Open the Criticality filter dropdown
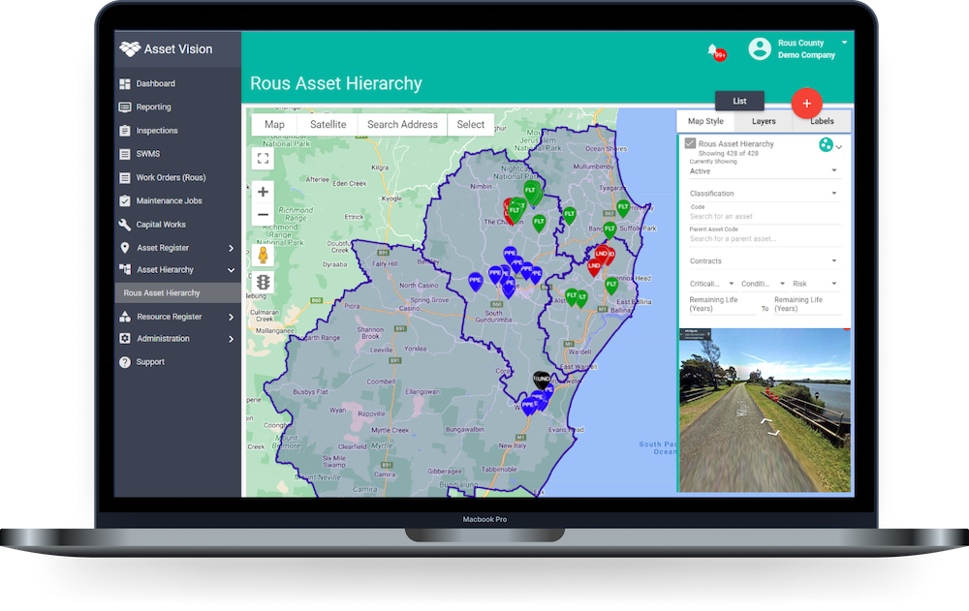Viewport: 969px width, 611px height. click(x=712, y=284)
